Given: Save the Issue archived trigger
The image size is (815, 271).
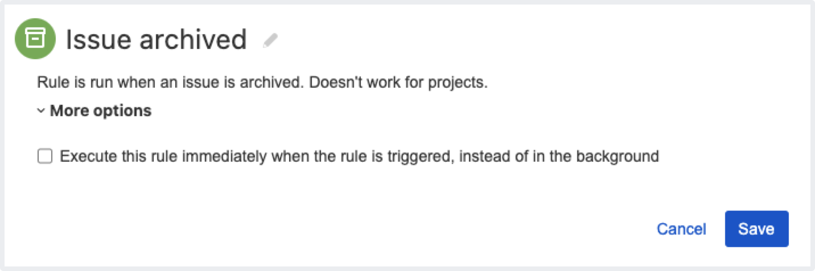Looking at the screenshot, I should (x=756, y=229).
